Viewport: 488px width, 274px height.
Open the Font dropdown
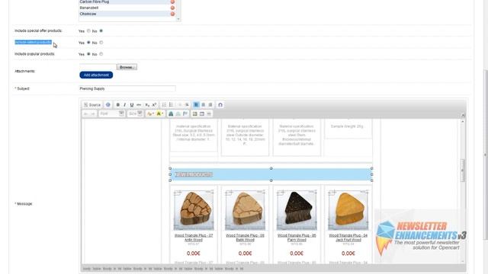[x=112, y=114]
